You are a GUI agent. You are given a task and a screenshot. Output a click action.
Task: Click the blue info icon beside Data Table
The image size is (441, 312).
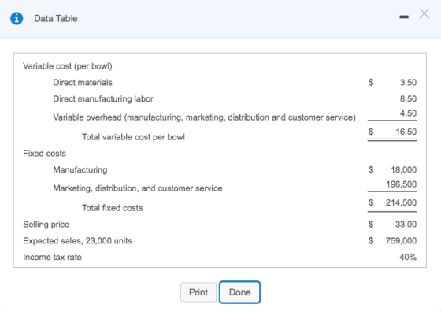coord(17,19)
